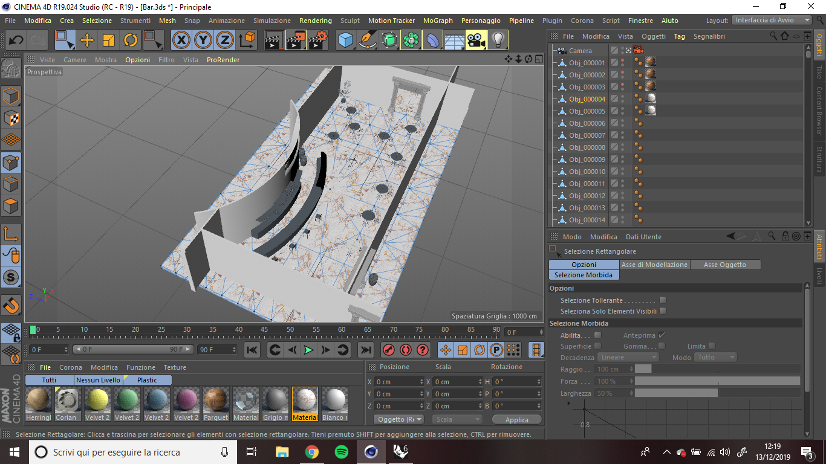
Task: Check Seleziona Solo Elementi Visibili
Action: (x=663, y=311)
